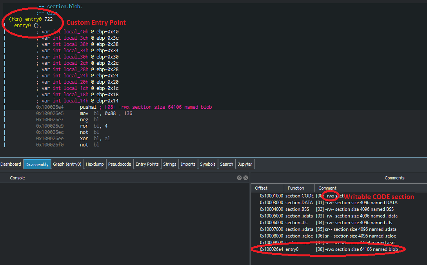Select the Jupyter tab
The image size is (427, 265).
[245, 164]
